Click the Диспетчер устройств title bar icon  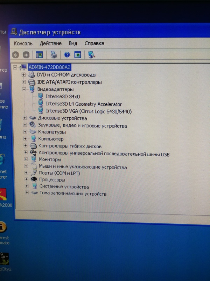click(x=14, y=32)
